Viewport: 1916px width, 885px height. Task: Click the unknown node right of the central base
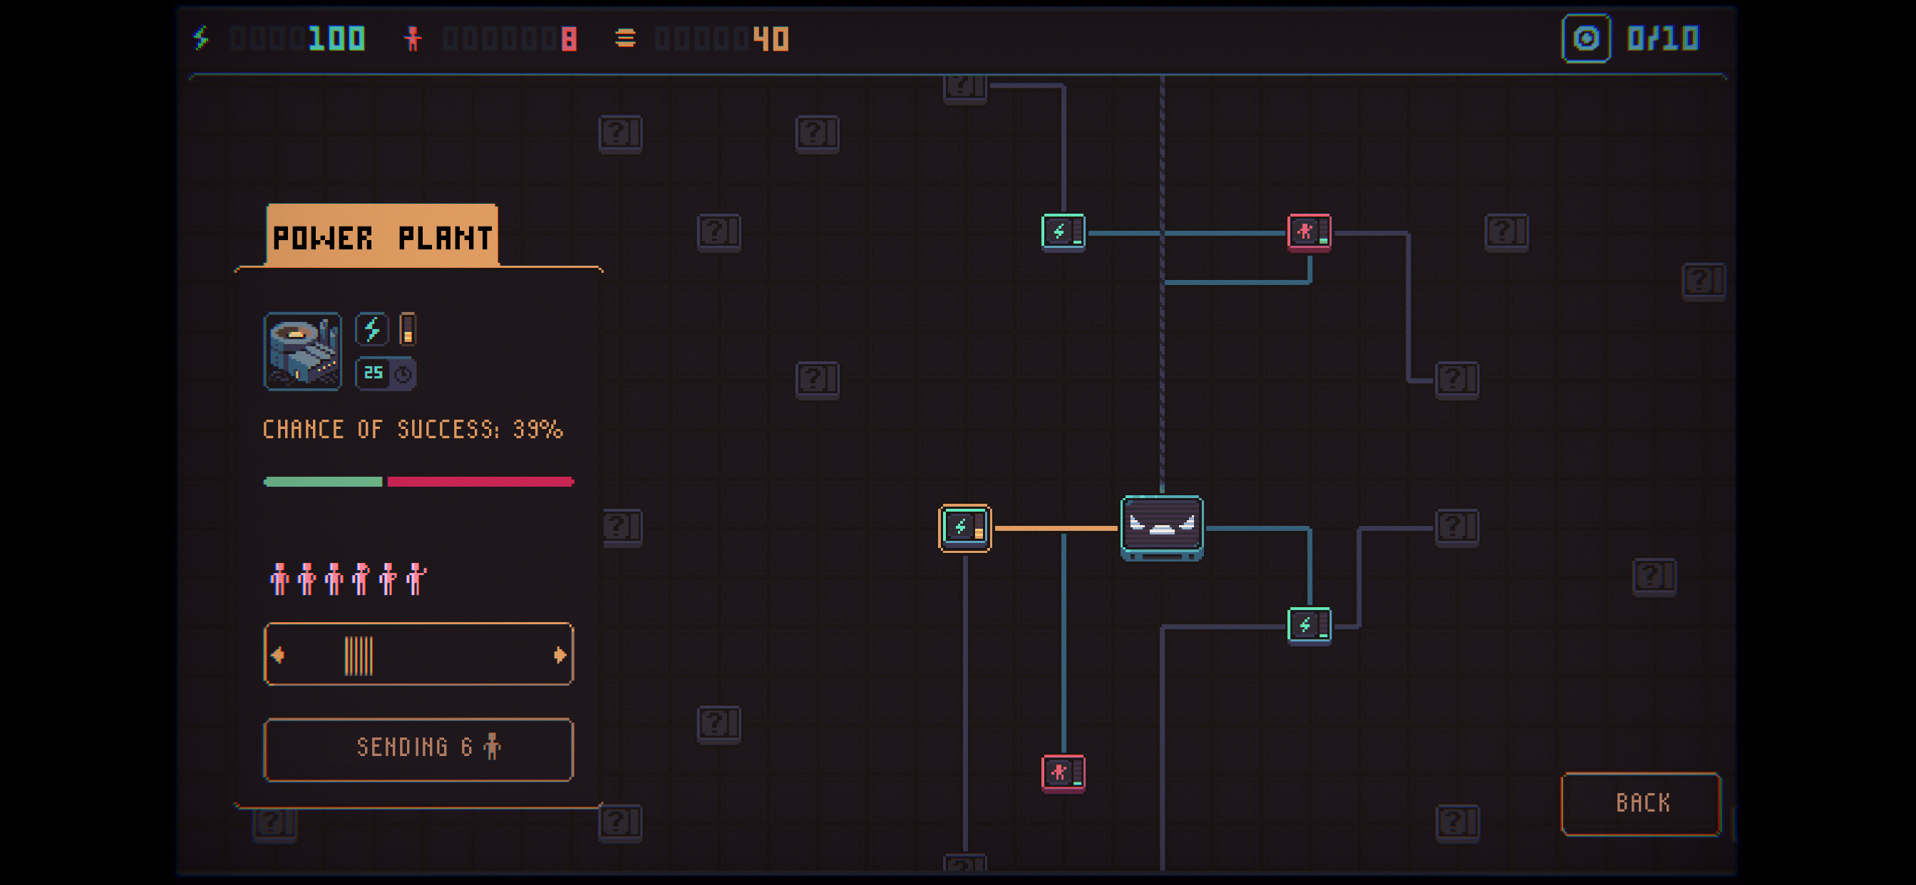coord(1456,528)
